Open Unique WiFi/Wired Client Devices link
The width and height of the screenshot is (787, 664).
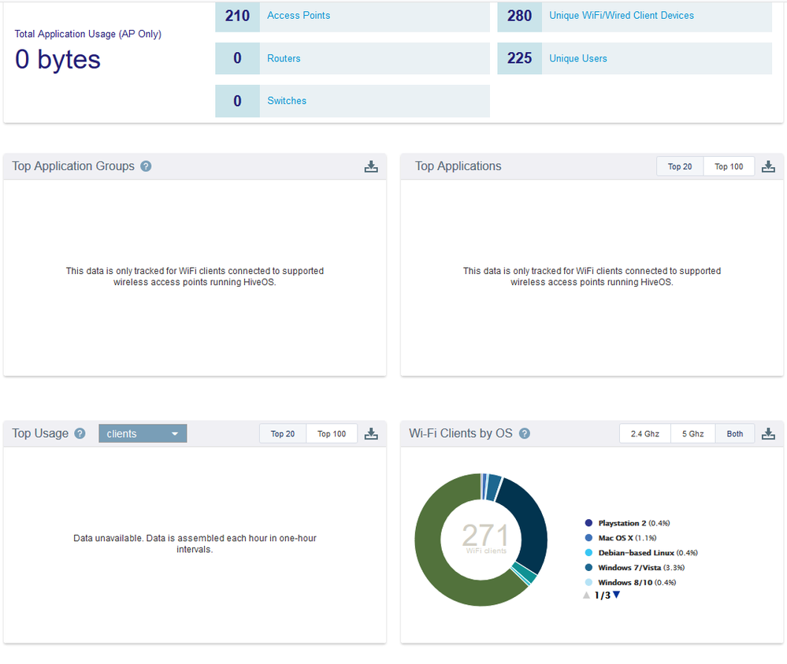[x=622, y=16]
